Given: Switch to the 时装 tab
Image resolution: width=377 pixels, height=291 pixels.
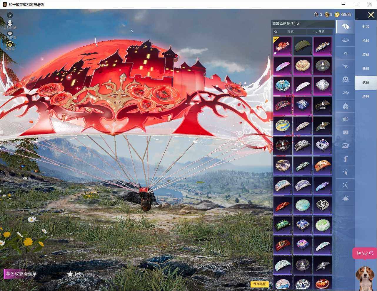Looking at the screenshot, I should pyautogui.click(x=366, y=27).
